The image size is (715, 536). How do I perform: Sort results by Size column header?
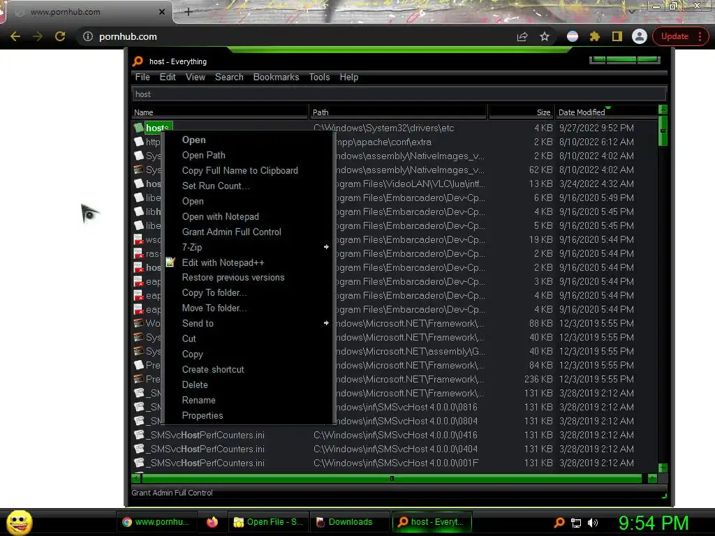click(x=521, y=112)
